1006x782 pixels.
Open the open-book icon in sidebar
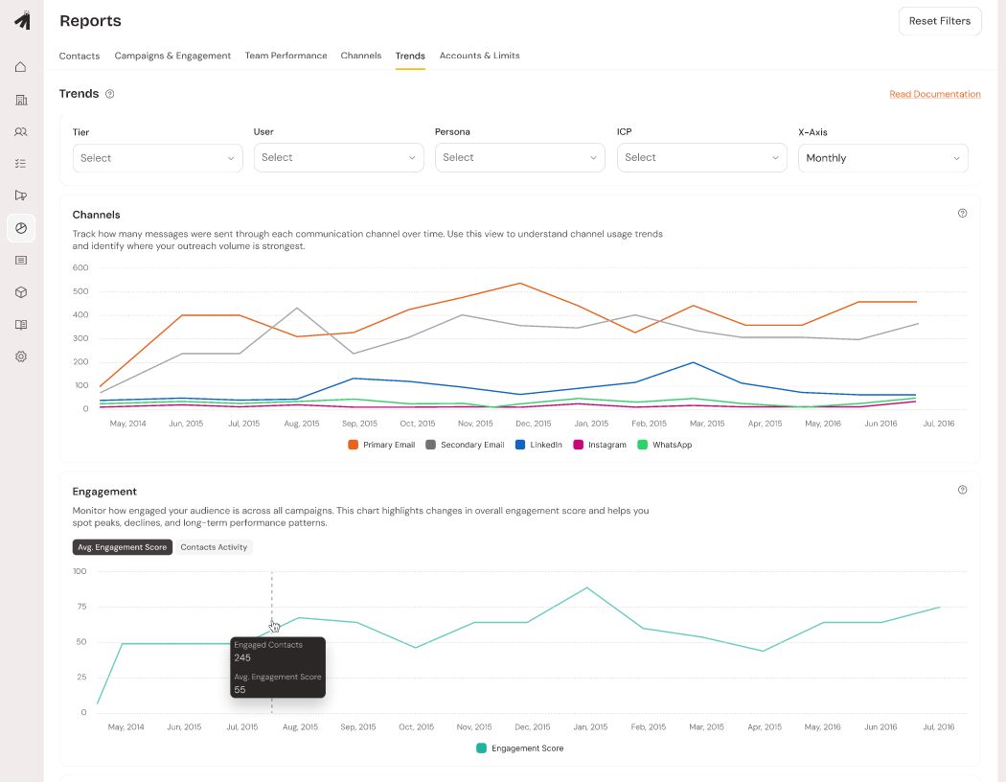[x=21, y=325]
